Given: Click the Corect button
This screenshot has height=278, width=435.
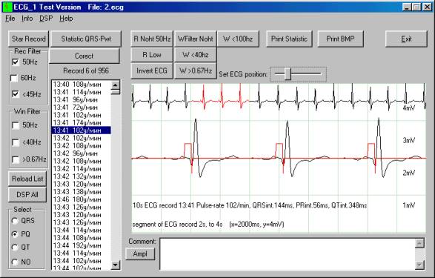Looking at the screenshot, I should [x=84, y=56].
